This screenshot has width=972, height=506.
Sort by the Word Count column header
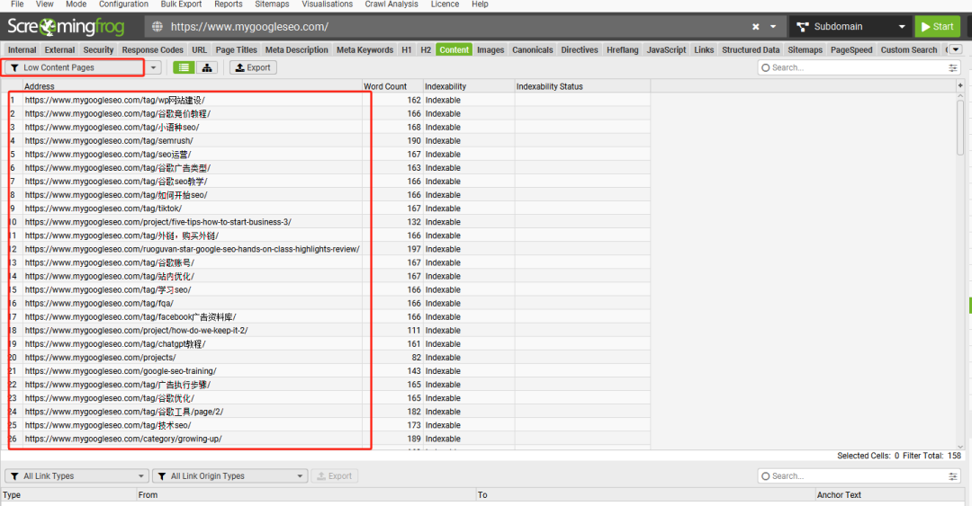pyautogui.click(x=385, y=86)
